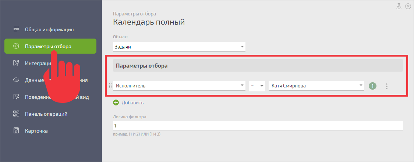Click the example hint text under filter logic
414x162 pixels.
(137, 134)
